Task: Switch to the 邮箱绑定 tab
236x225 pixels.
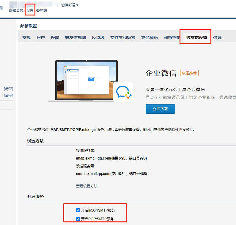Action: pos(172,37)
